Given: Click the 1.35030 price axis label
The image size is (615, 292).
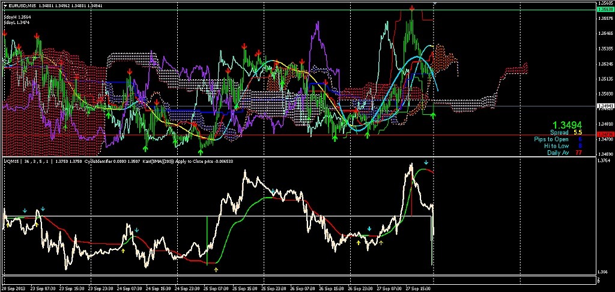Looking at the screenshot, I should point(605,94).
